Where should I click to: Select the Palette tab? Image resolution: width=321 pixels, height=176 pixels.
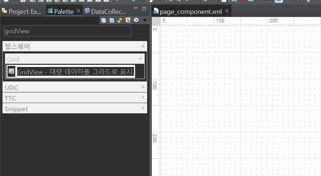click(60, 11)
